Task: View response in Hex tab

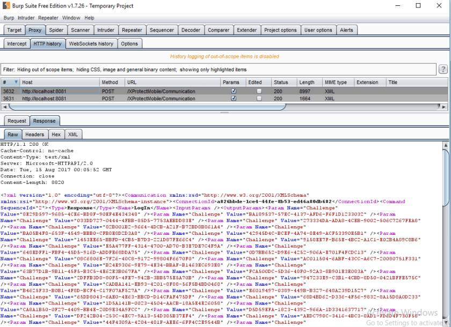Action: 56,135
